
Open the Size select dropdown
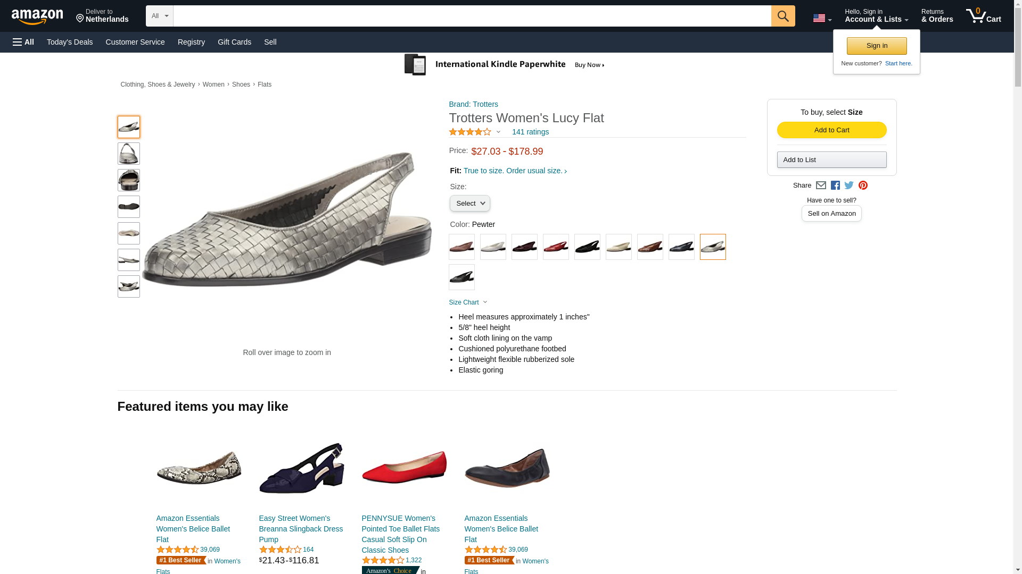(470, 204)
